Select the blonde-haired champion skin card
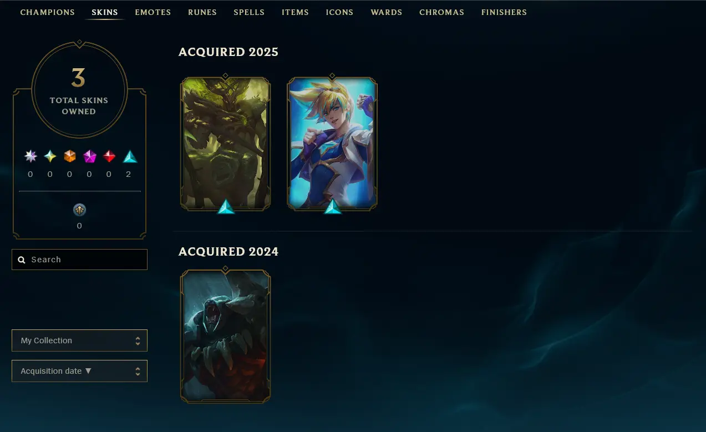The height and width of the screenshot is (432, 706). (x=332, y=143)
